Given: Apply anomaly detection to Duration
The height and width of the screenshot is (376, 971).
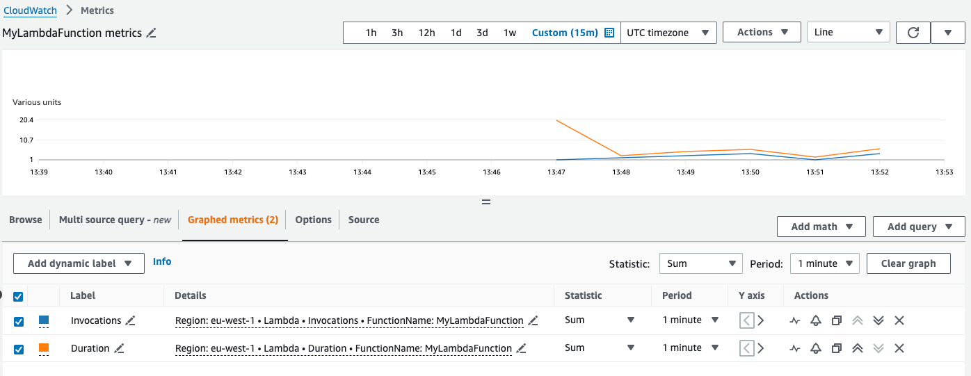Looking at the screenshot, I should (795, 348).
